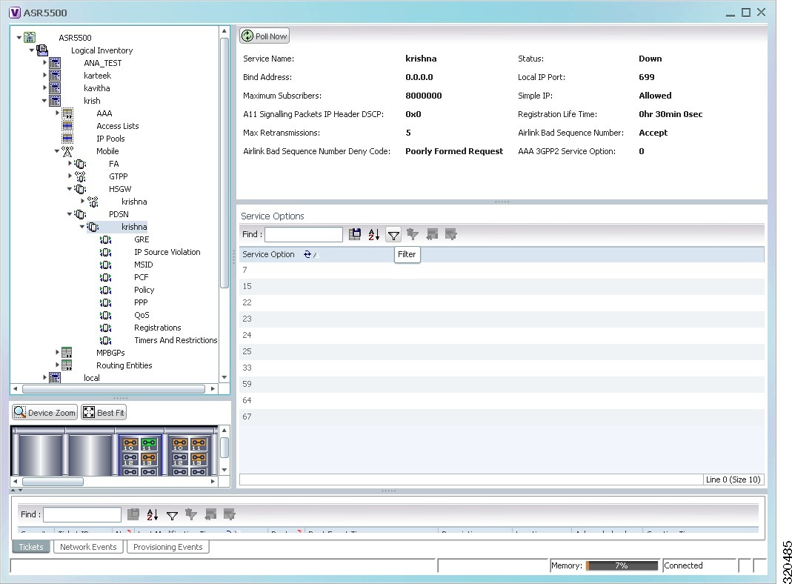792x584 pixels.
Task: Click the krishna icon under HSGW
Action: (x=93, y=202)
